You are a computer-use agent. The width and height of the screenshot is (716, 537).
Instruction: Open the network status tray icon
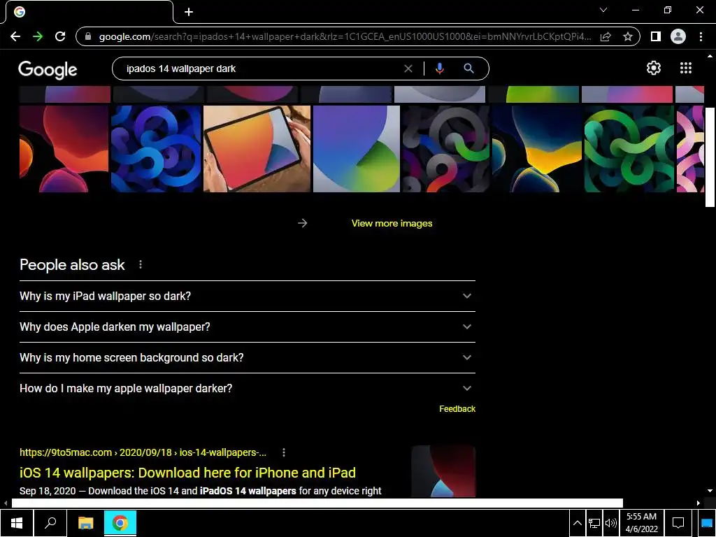click(x=594, y=523)
